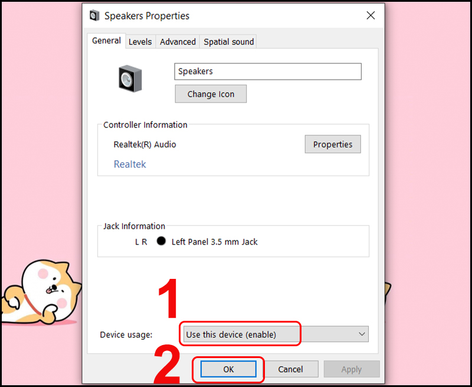472x387 pixels.
Task: Open the Advanced tab
Action: tap(178, 41)
